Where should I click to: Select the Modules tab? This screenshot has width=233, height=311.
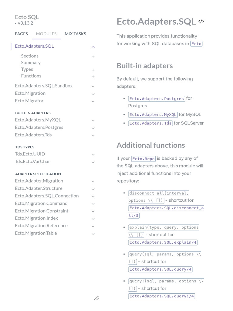[46, 34]
